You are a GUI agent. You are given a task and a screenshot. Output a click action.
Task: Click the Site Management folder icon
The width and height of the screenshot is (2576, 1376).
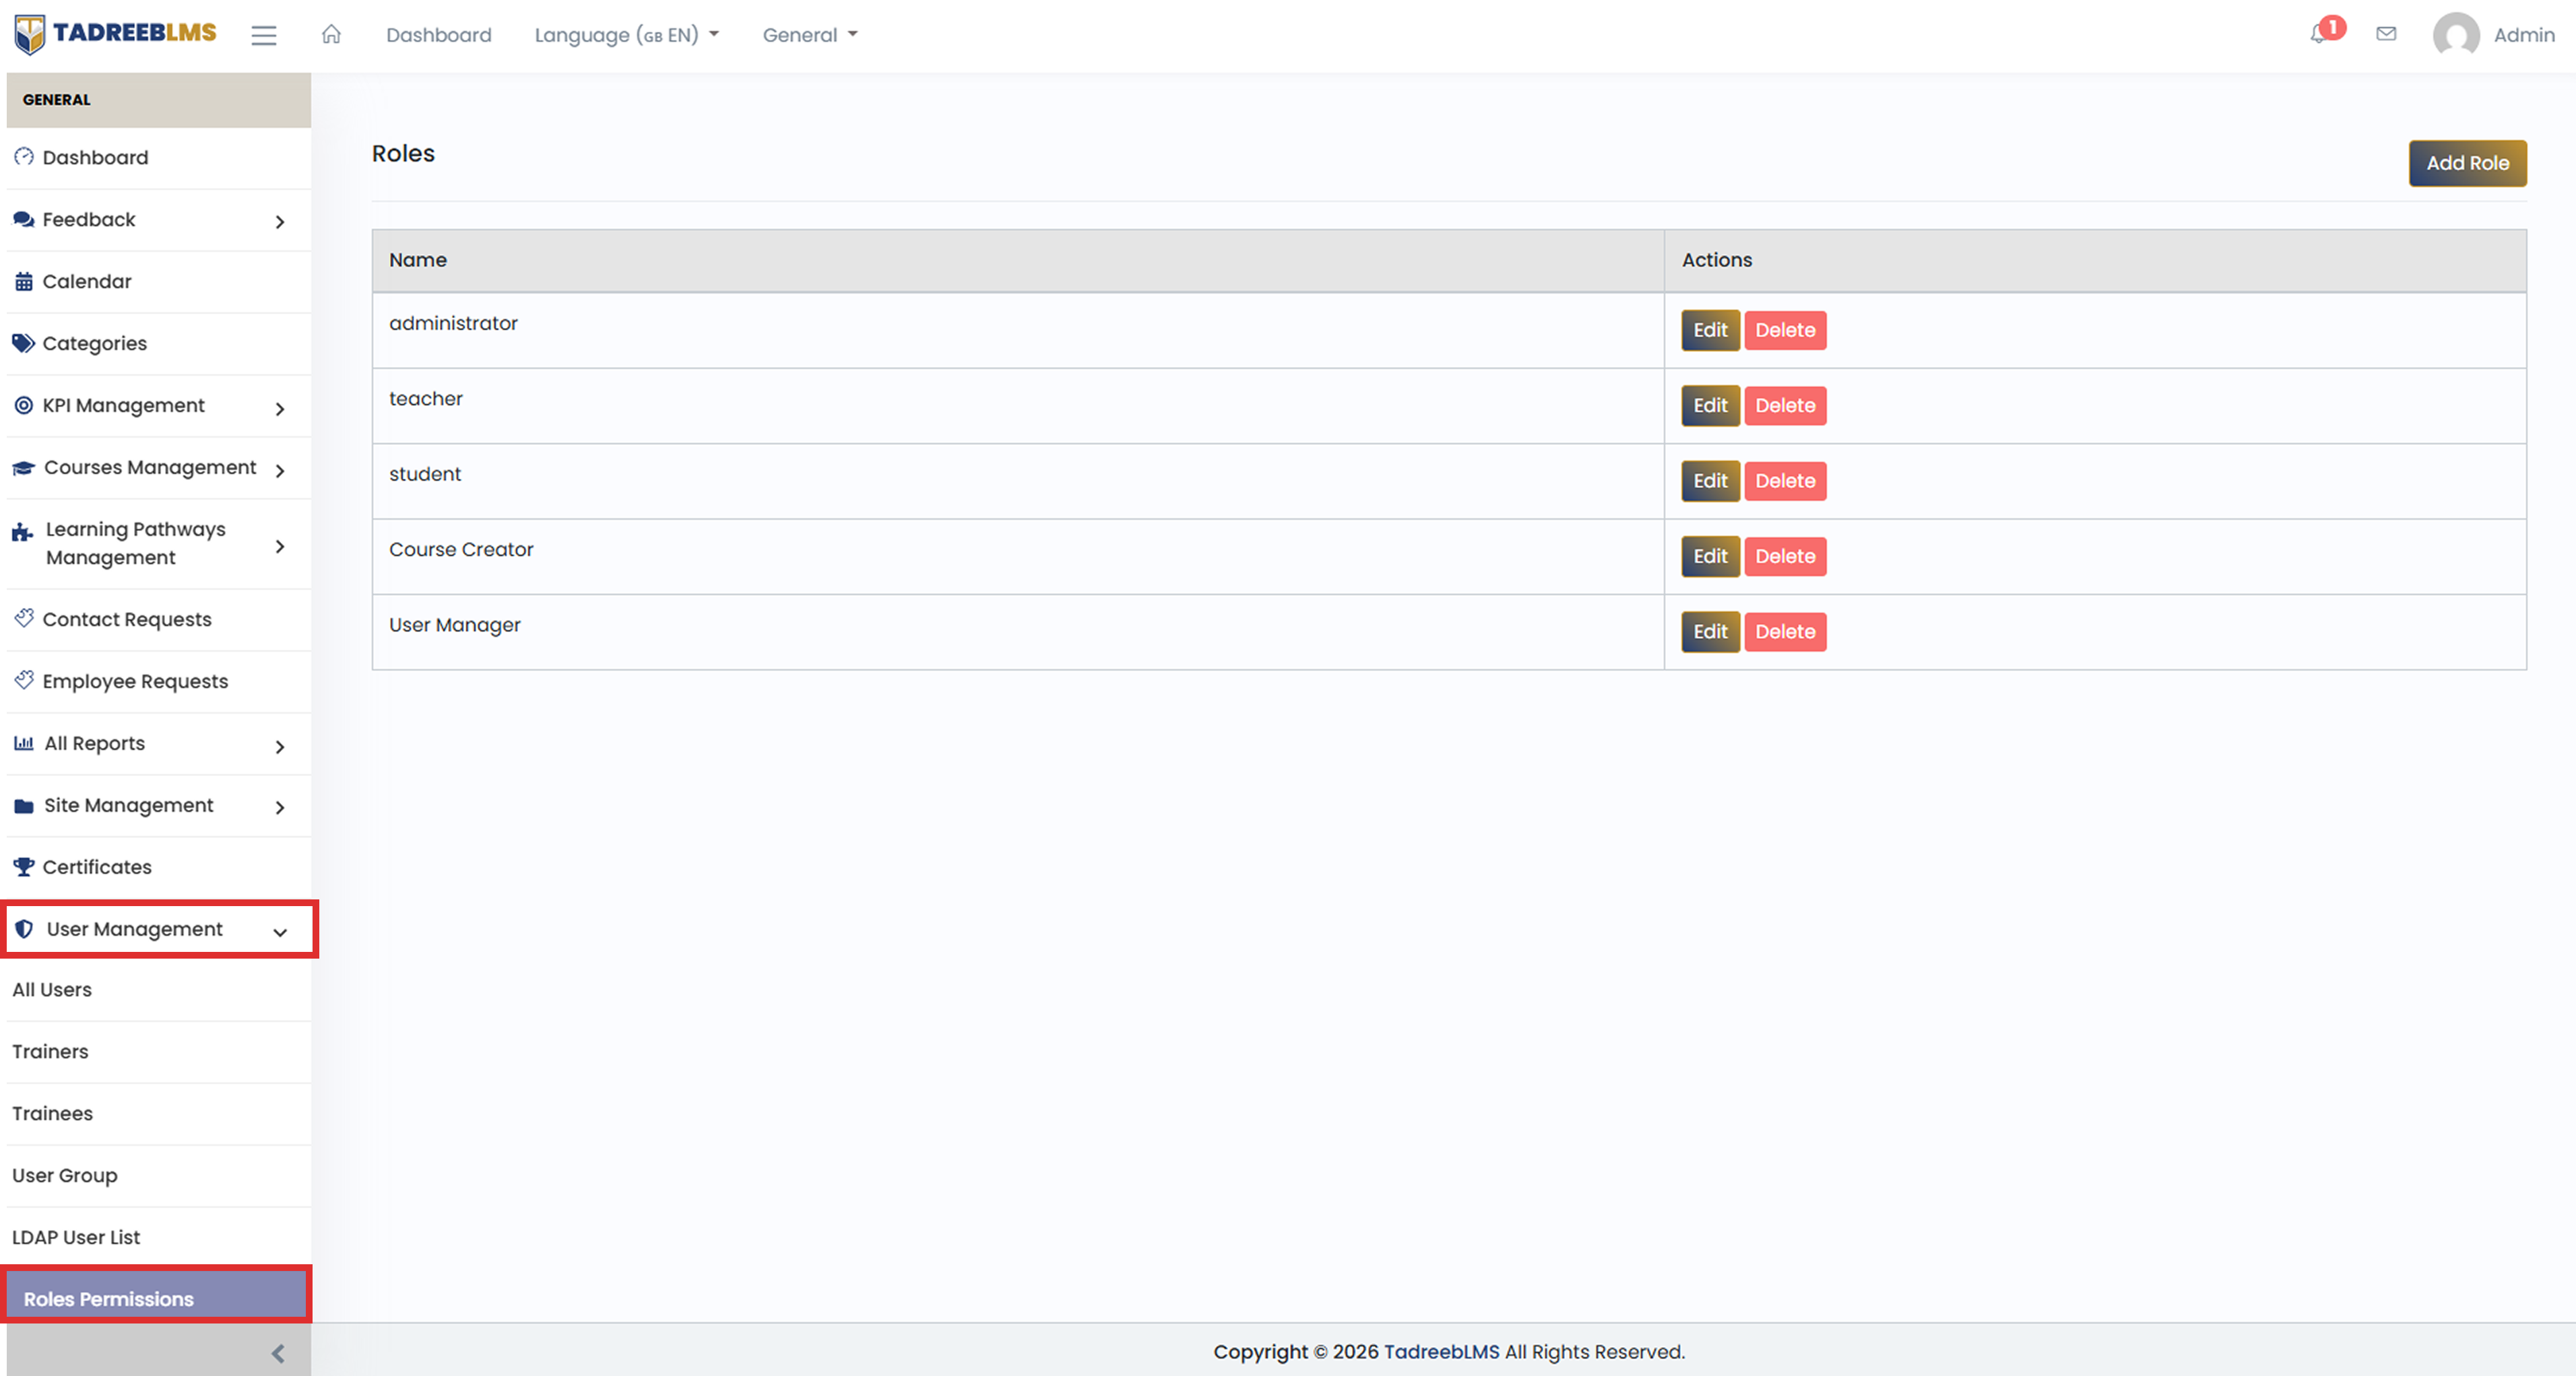tap(24, 805)
